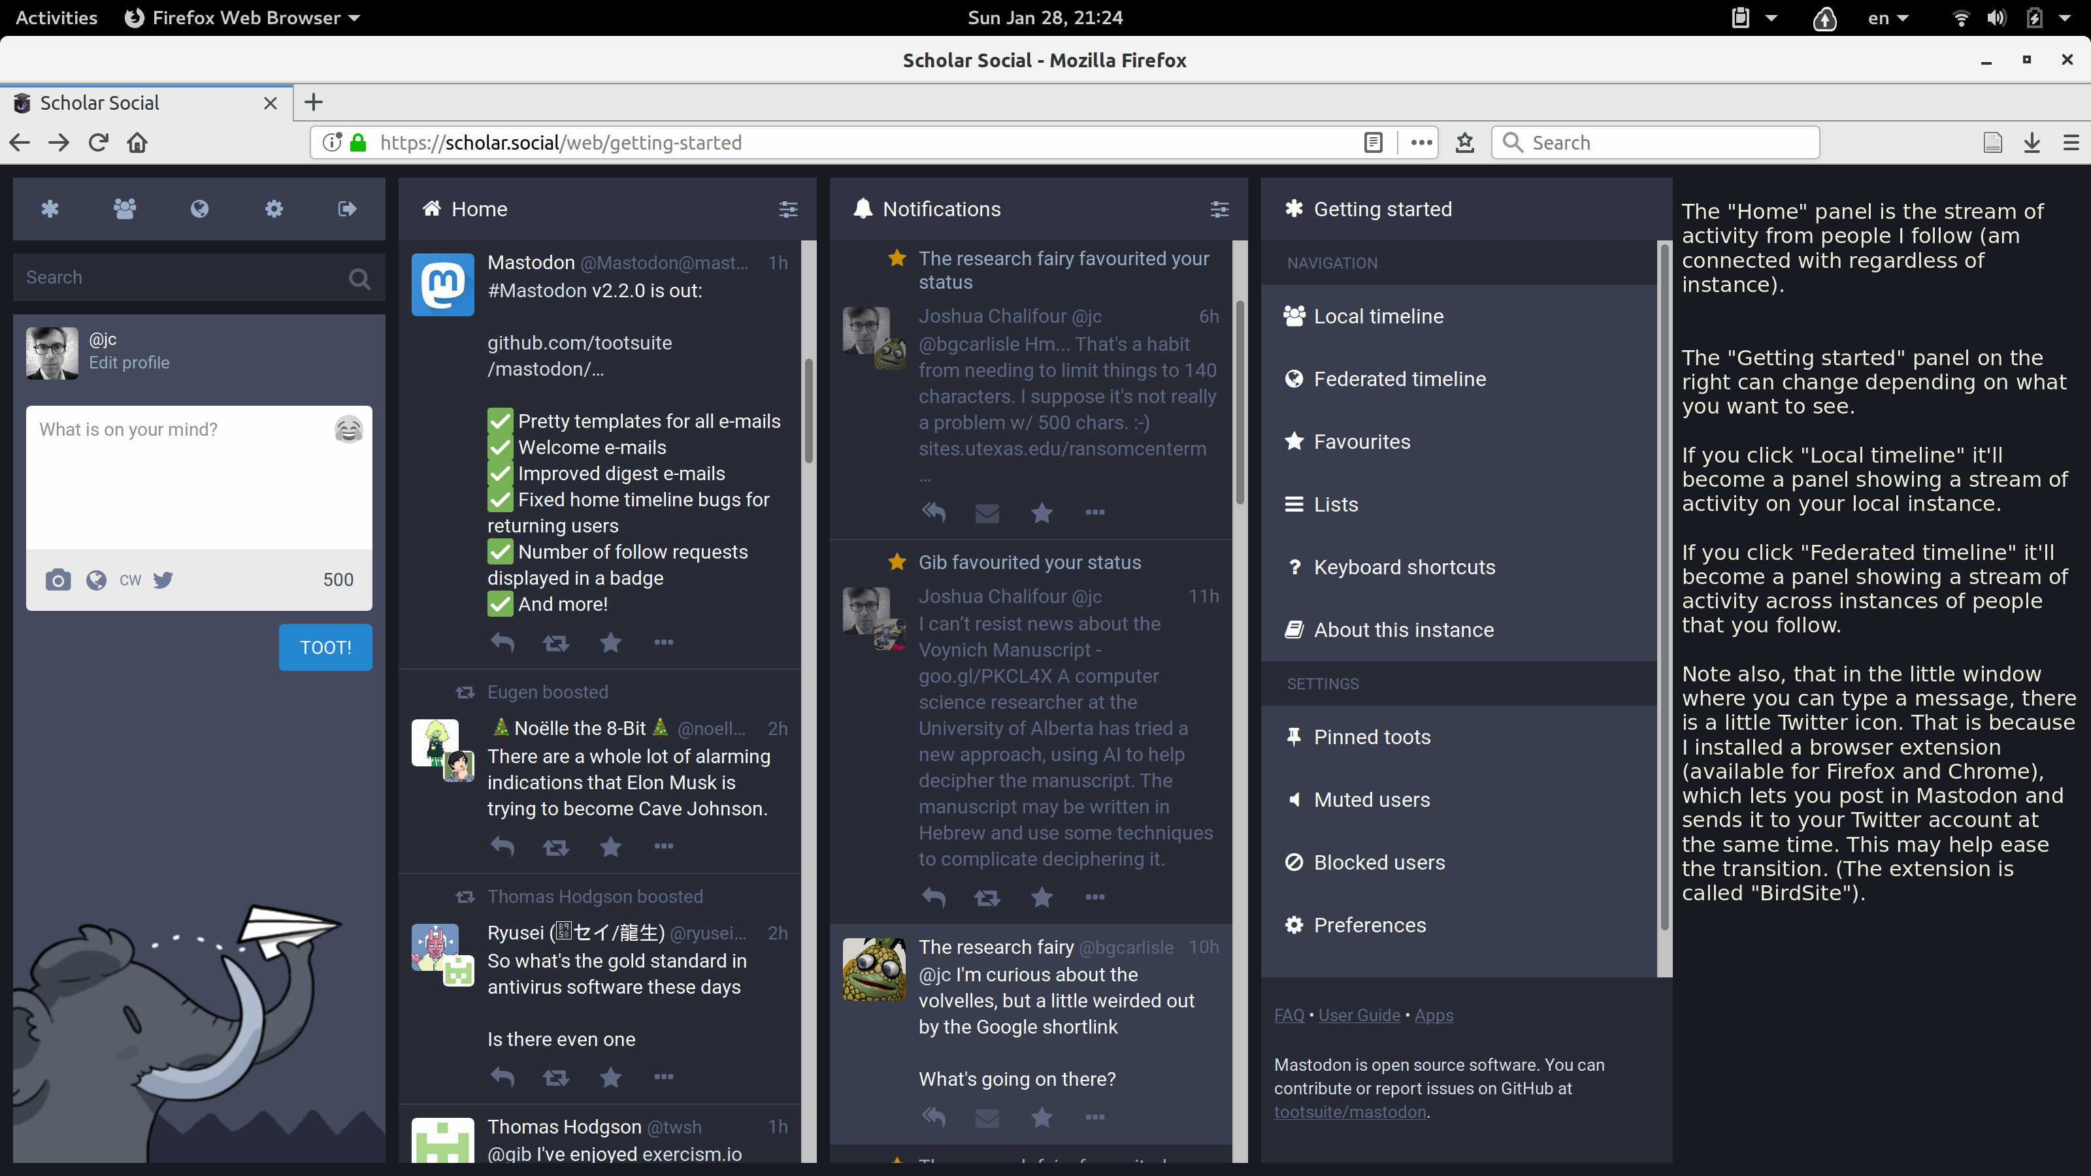The height and width of the screenshot is (1176, 2091).
Task: Open the User Guide link
Action: pos(1359,1015)
